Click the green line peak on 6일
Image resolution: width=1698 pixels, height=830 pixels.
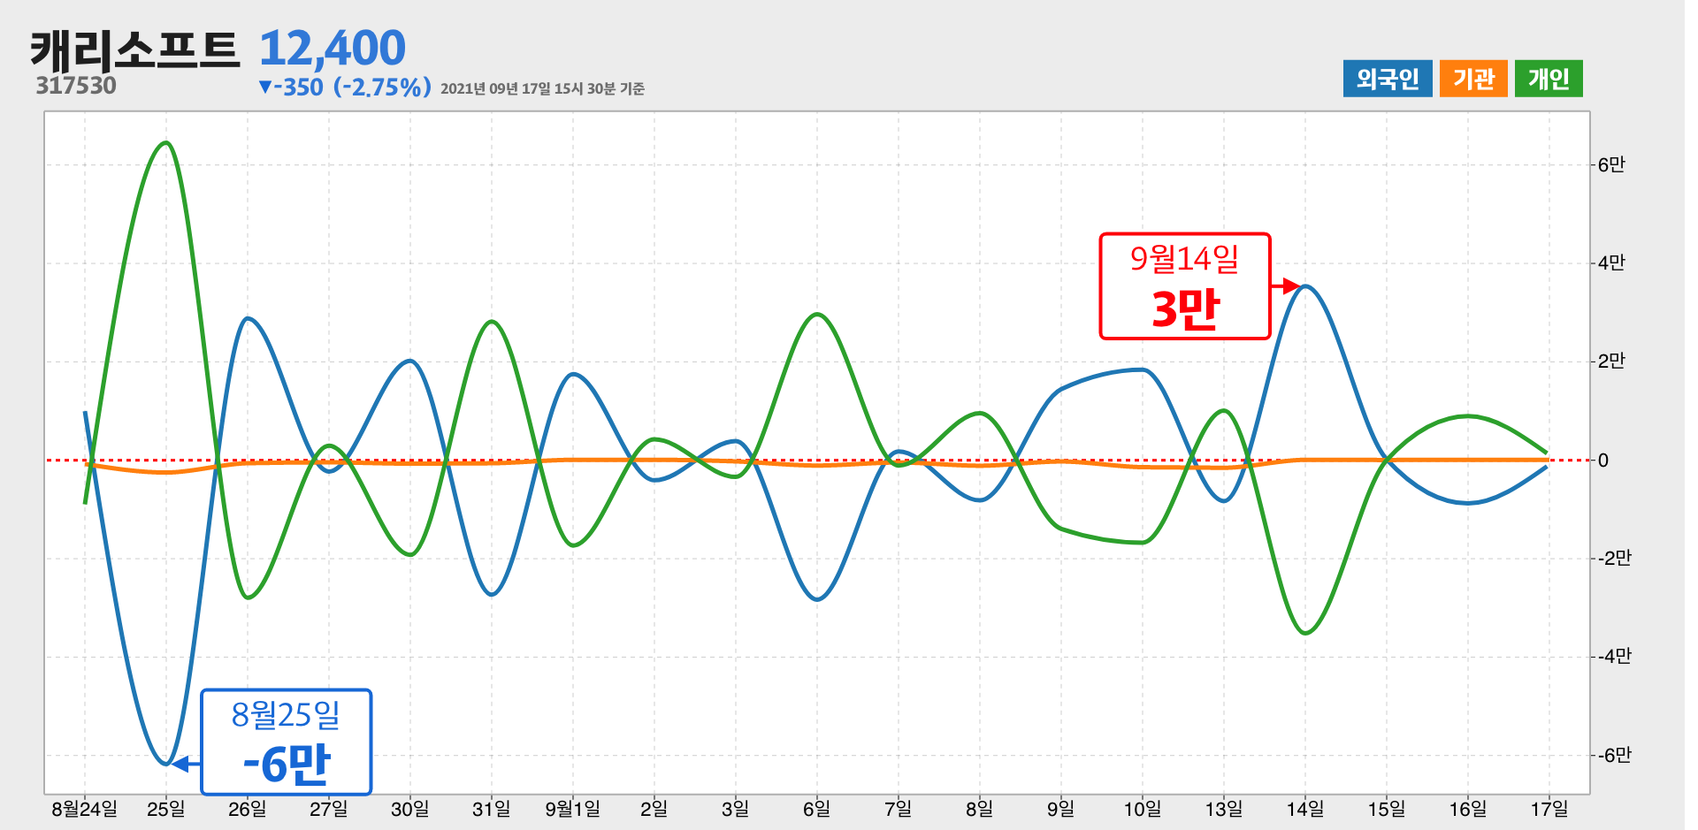pyautogui.click(x=817, y=314)
